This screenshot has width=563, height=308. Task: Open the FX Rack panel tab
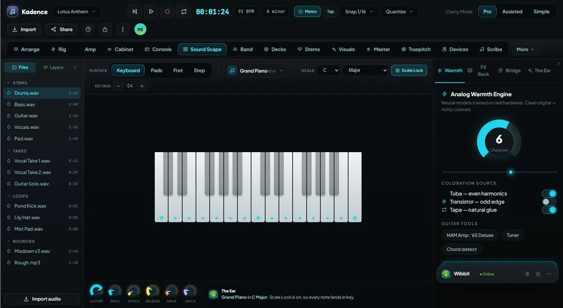click(x=483, y=70)
